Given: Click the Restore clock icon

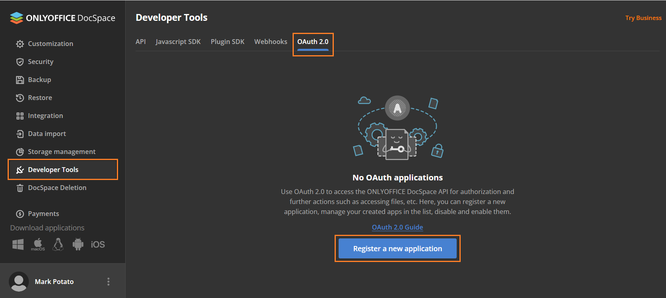Looking at the screenshot, I should pyautogui.click(x=20, y=98).
